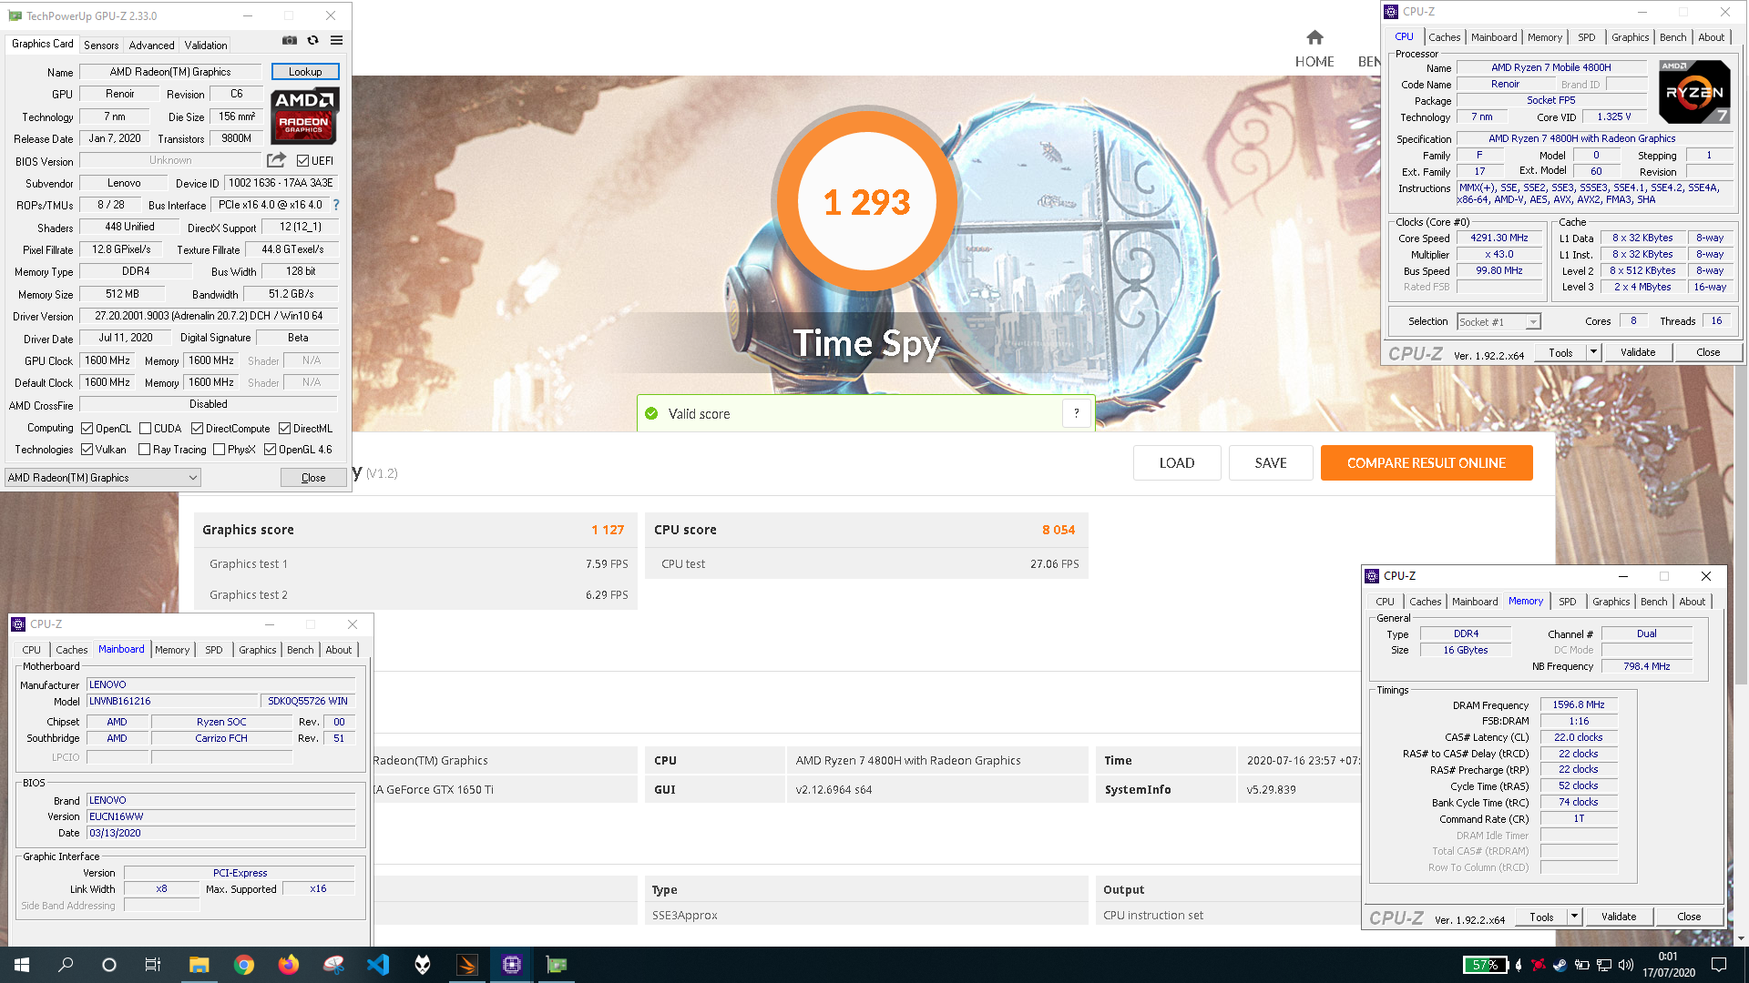Click SAVE in 3DMark
The image size is (1749, 983).
(1271, 462)
